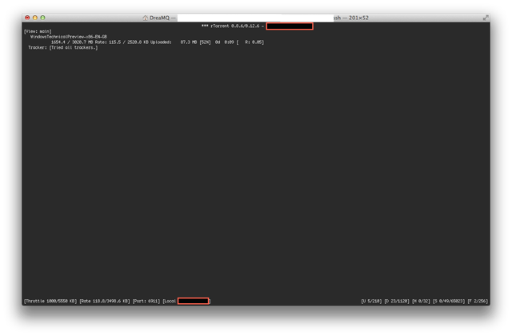Click the [View: main] label
The width and height of the screenshot is (512, 336).
pyautogui.click(x=38, y=31)
